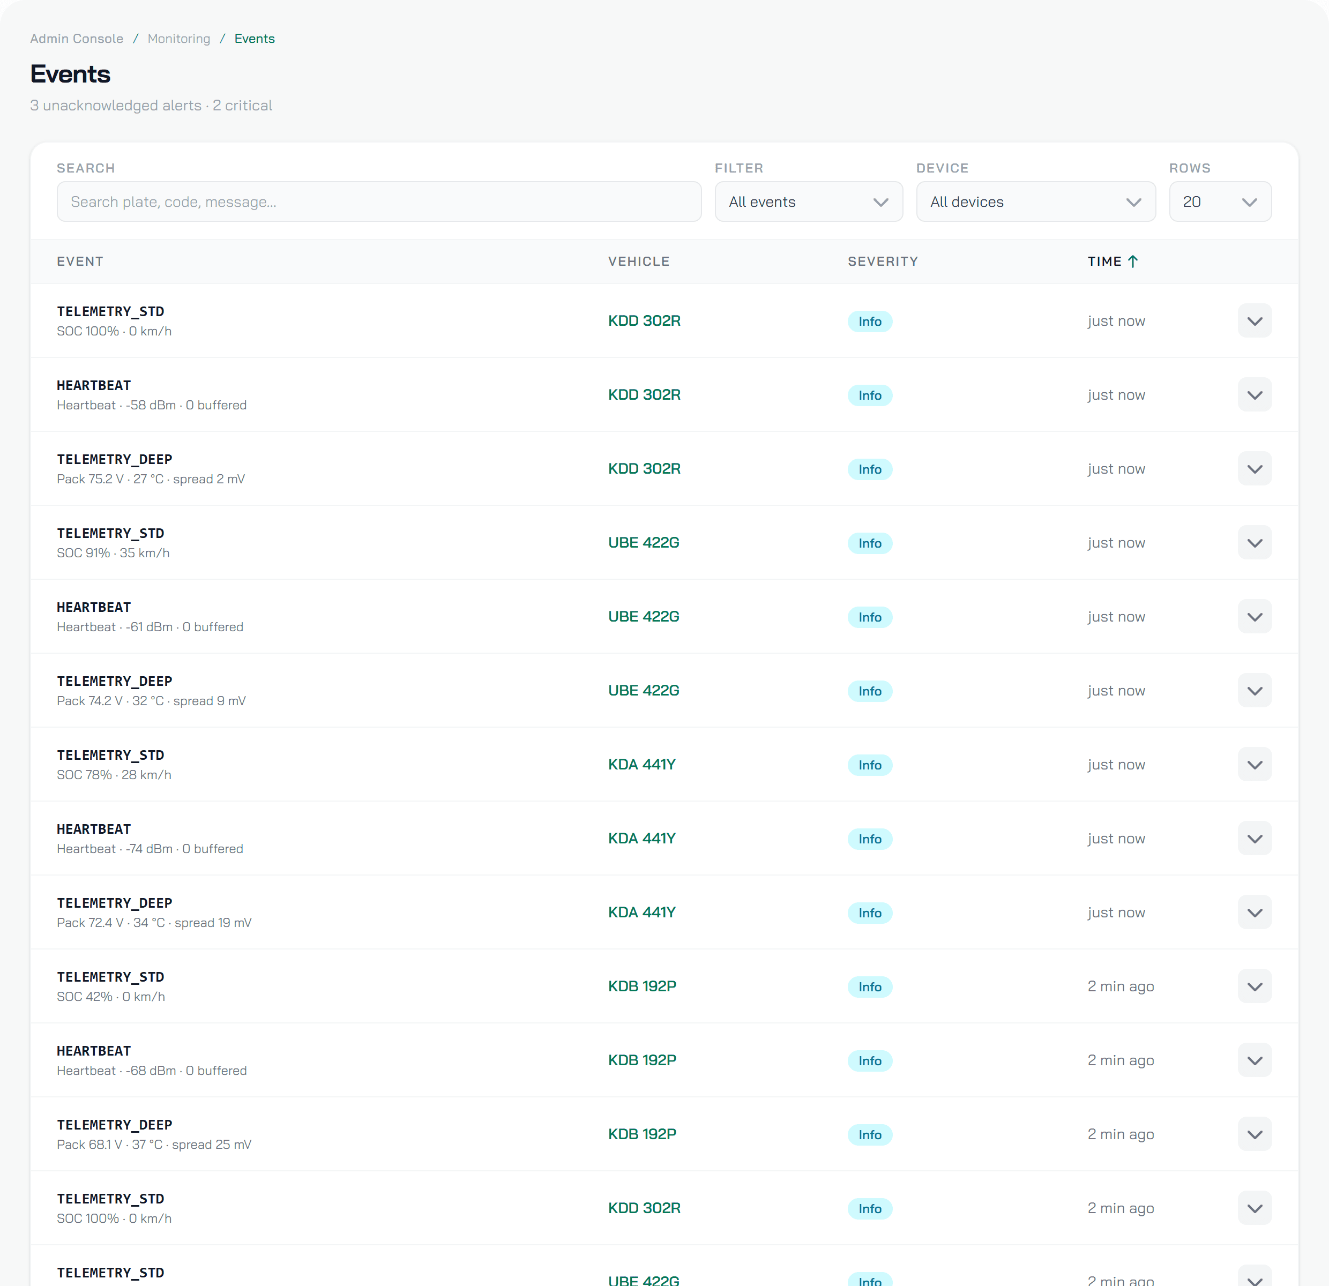
Task: Go to Admin Console breadcrumb
Action: click(x=77, y=39)
